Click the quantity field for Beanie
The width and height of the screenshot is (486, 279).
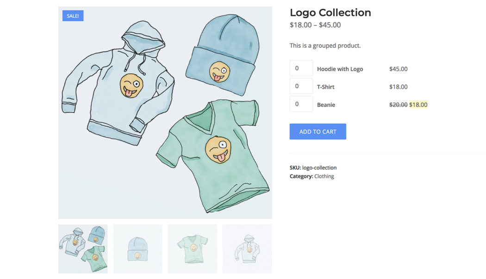(x=301, y=103)
